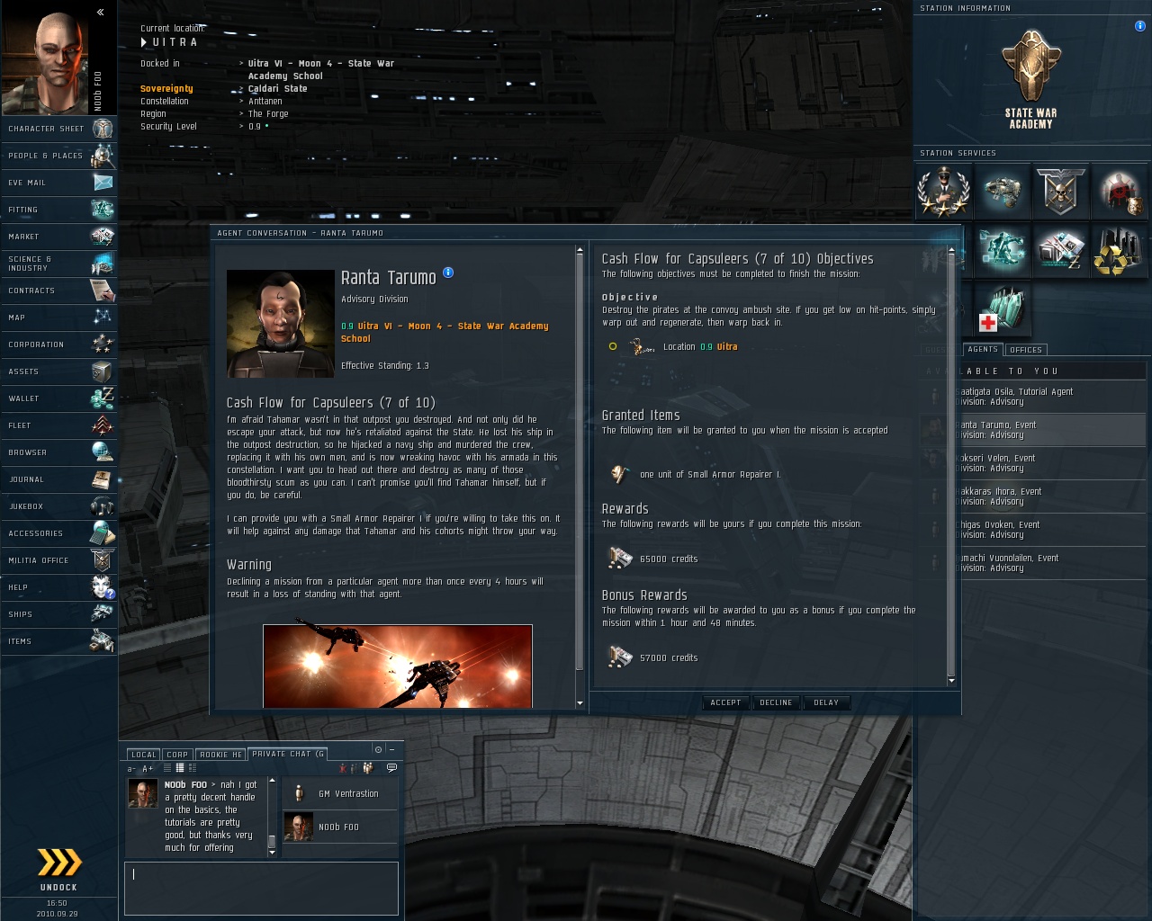Toggle the red-X member filter in chat
The image size is (1152, 921).
[x=343, y=768]
